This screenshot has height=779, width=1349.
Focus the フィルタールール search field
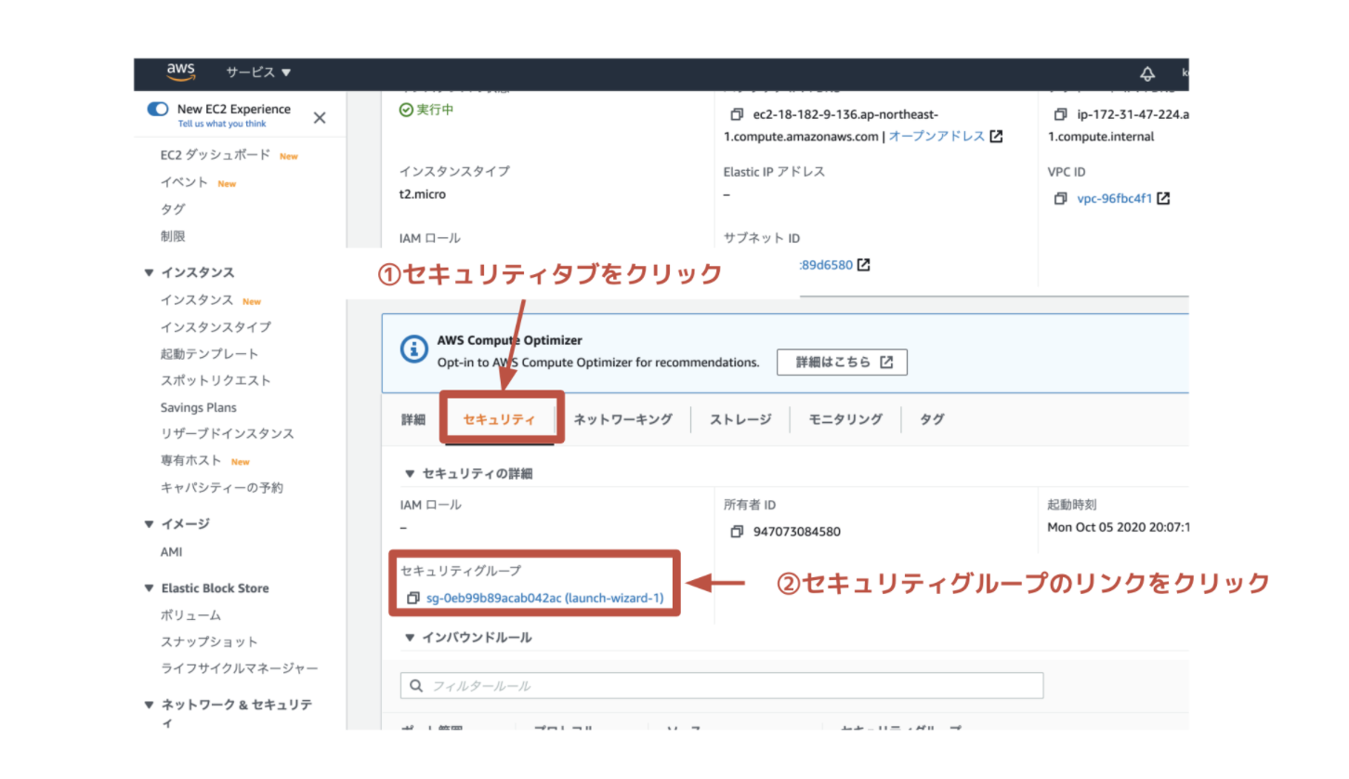pos(722,686)
